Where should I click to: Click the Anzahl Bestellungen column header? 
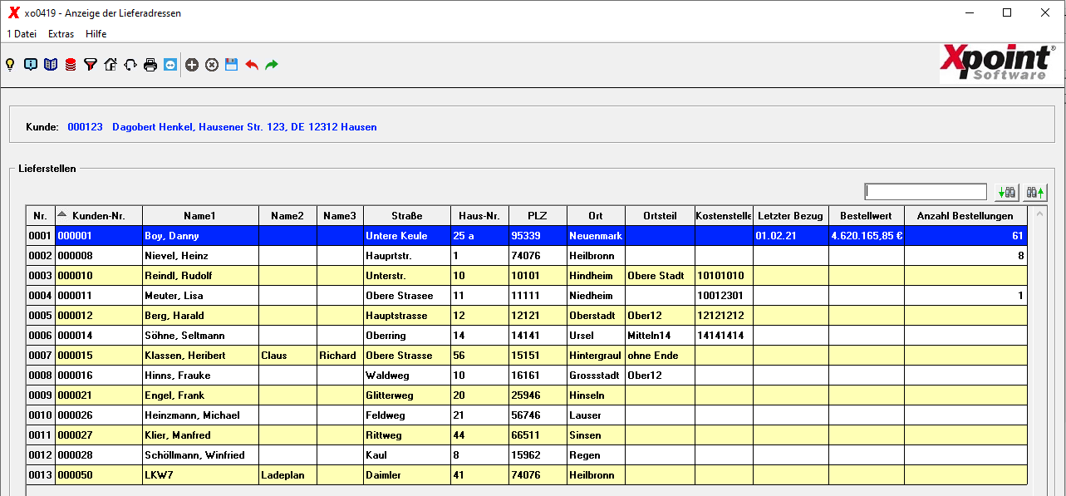click(x=965, y=216)
